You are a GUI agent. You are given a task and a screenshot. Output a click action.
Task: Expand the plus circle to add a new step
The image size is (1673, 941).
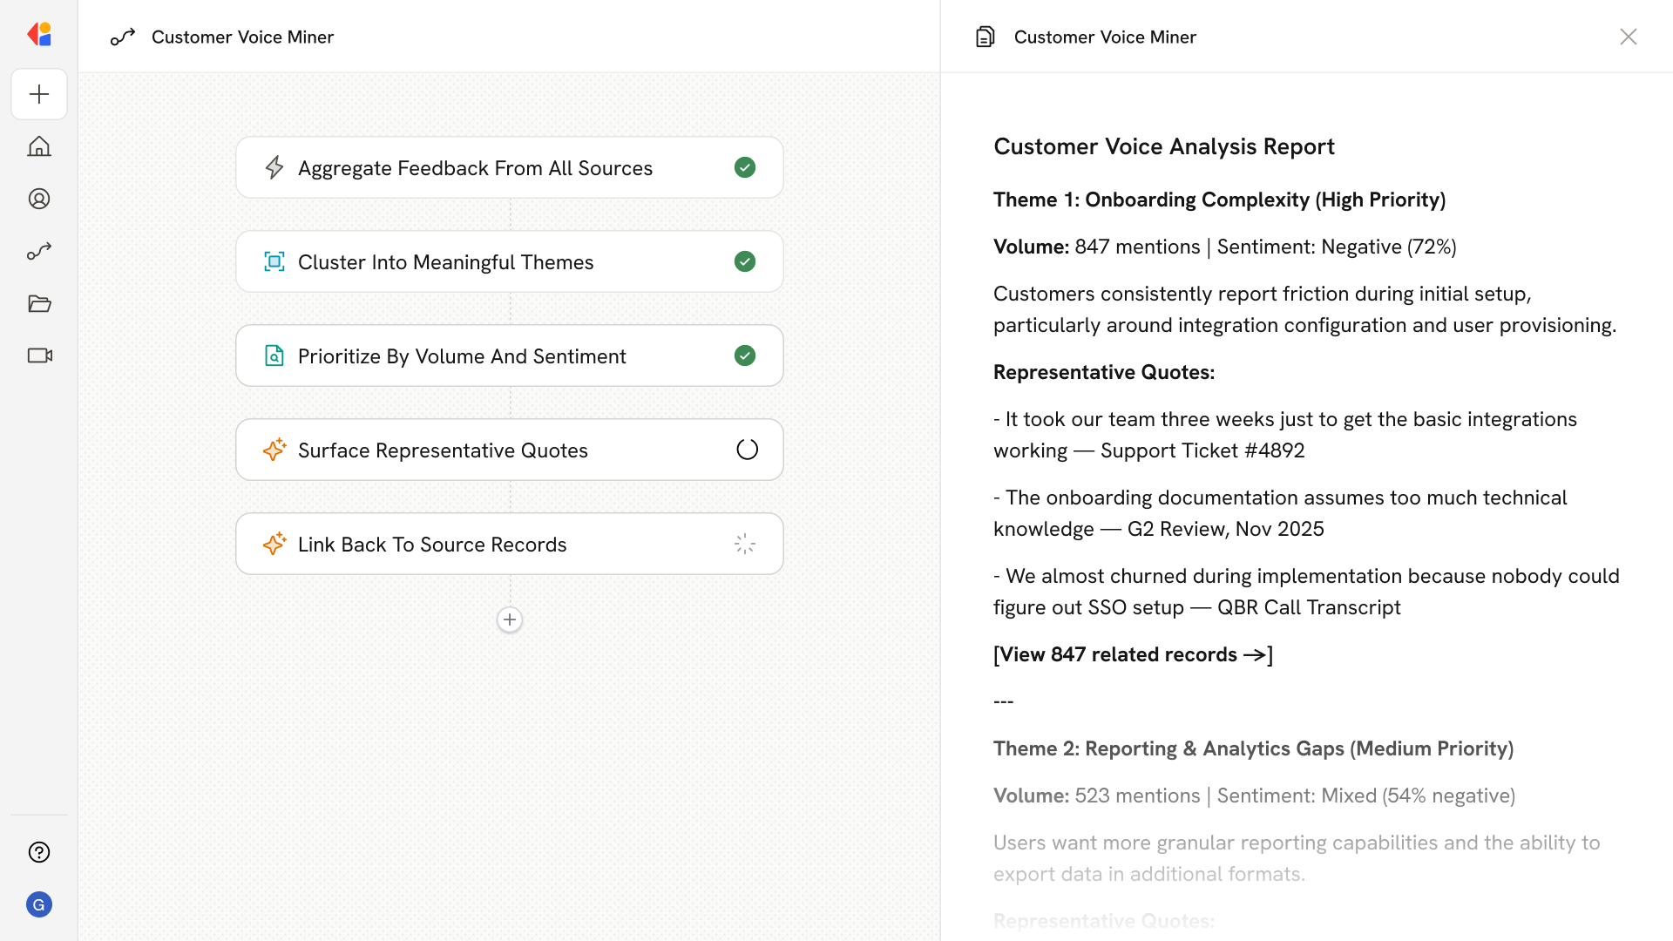coord(509,619)
